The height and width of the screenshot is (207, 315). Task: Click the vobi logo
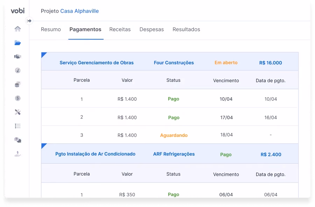(x=18, y=10)
